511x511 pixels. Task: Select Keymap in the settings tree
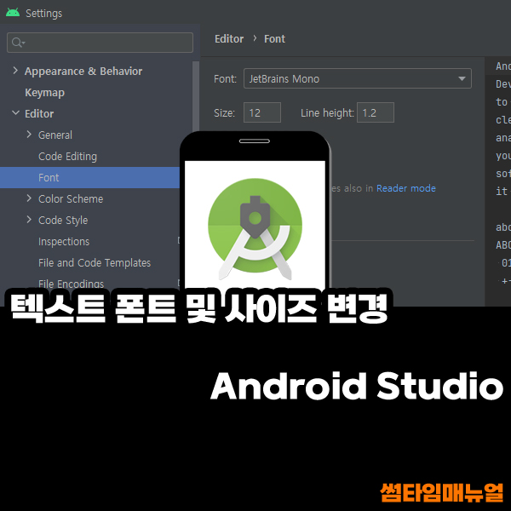point(44,93)
